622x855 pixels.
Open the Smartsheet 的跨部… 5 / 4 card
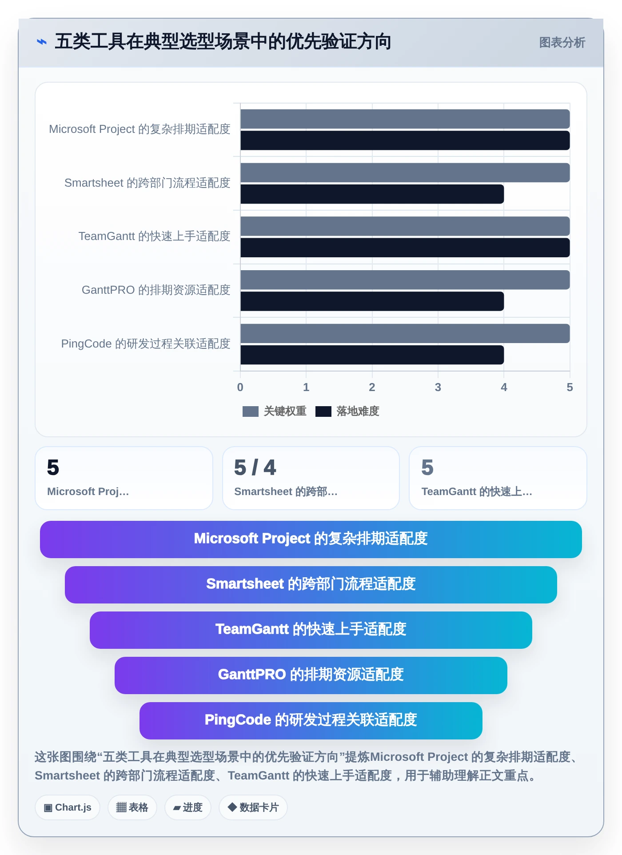pyautogui.click(x=311, y=478)
